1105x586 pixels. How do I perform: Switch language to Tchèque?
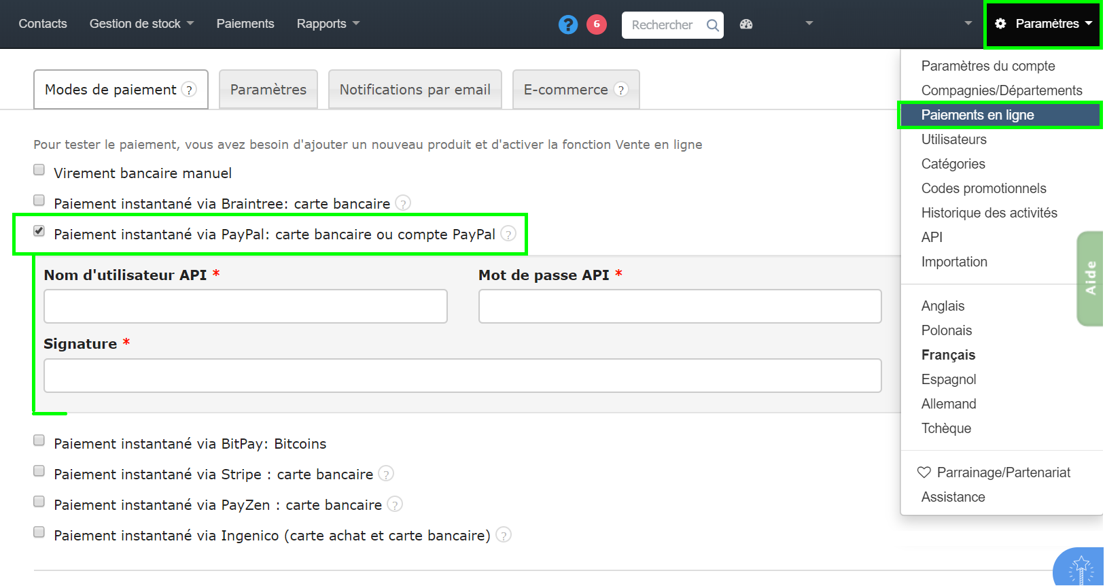pos(947,428)
